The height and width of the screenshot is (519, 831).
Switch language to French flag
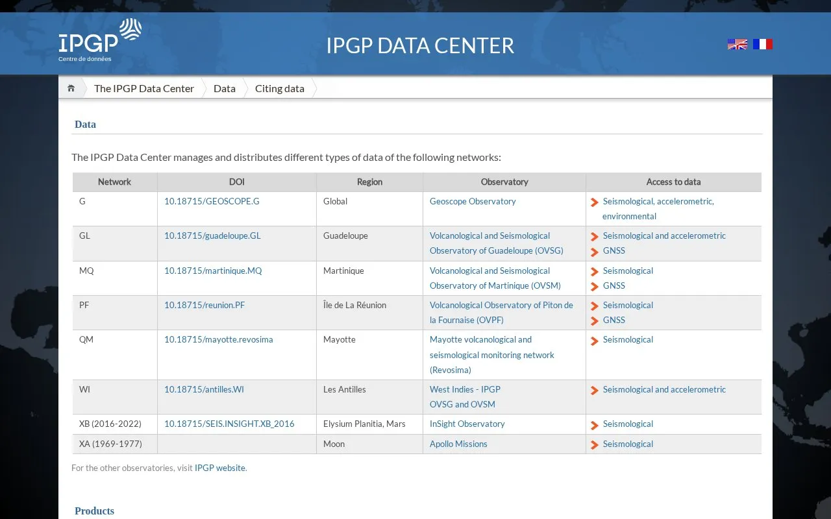[x=763, y=44]
